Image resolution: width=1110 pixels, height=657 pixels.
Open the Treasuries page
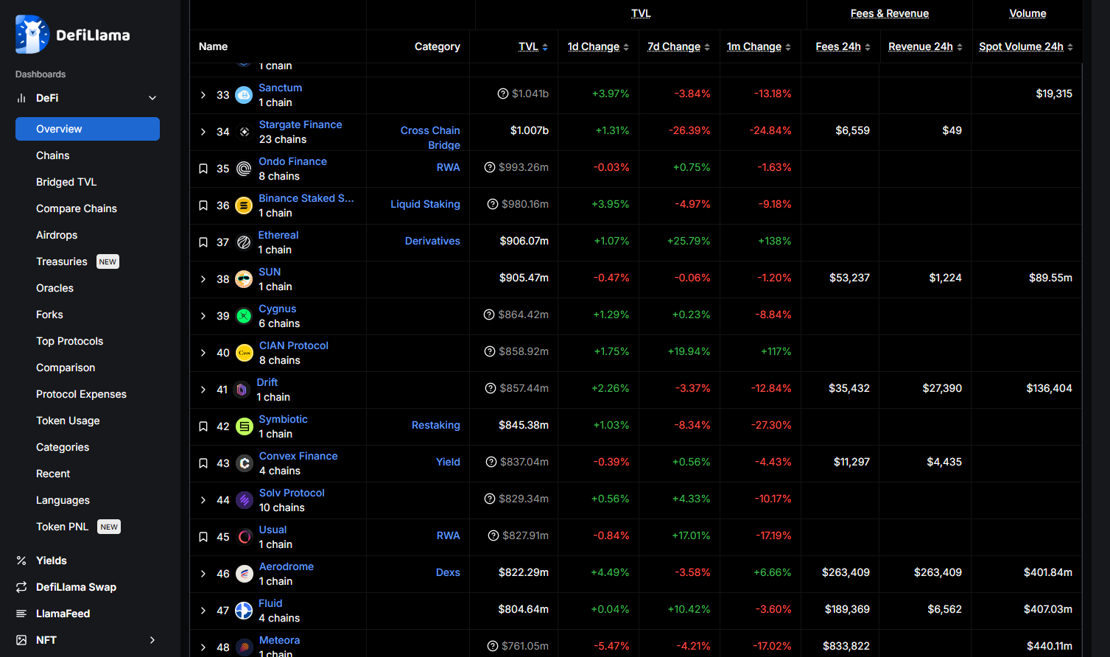click(x=62, y=261)
